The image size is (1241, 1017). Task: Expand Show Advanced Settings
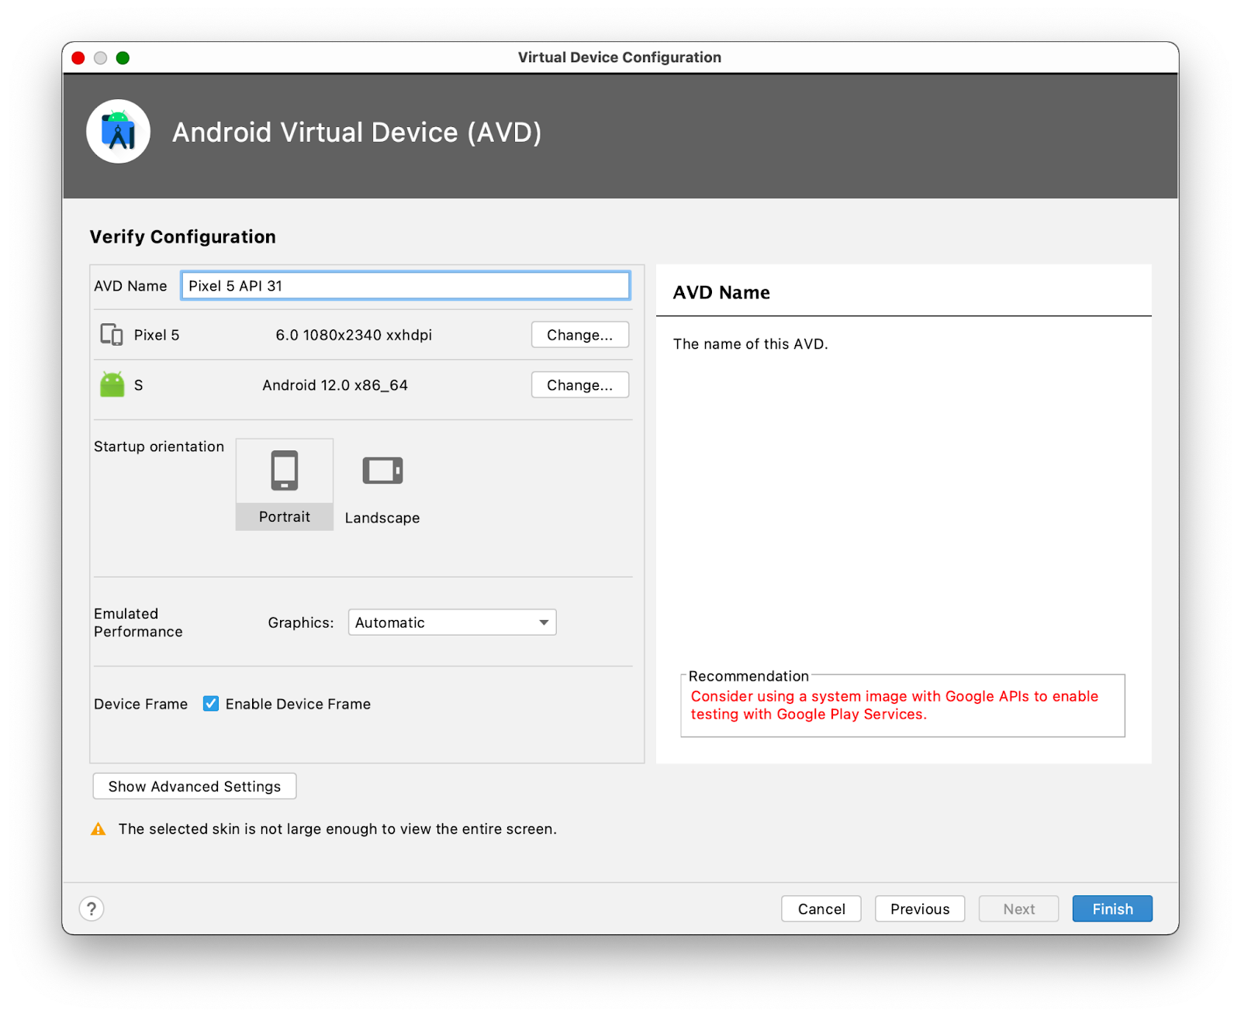195,786
